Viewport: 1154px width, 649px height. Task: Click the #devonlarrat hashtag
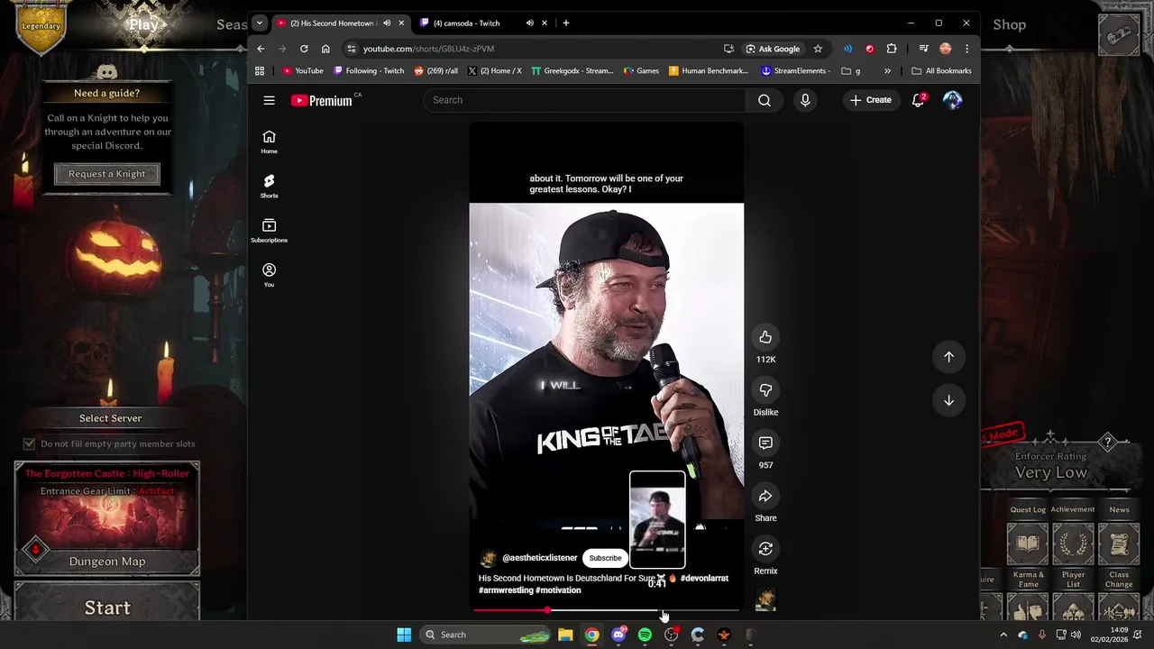[704, 579]
